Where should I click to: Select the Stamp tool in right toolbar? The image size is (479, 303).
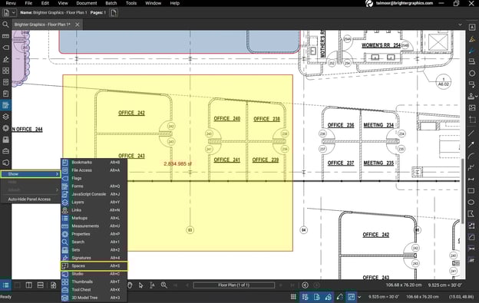click(471, 97)
